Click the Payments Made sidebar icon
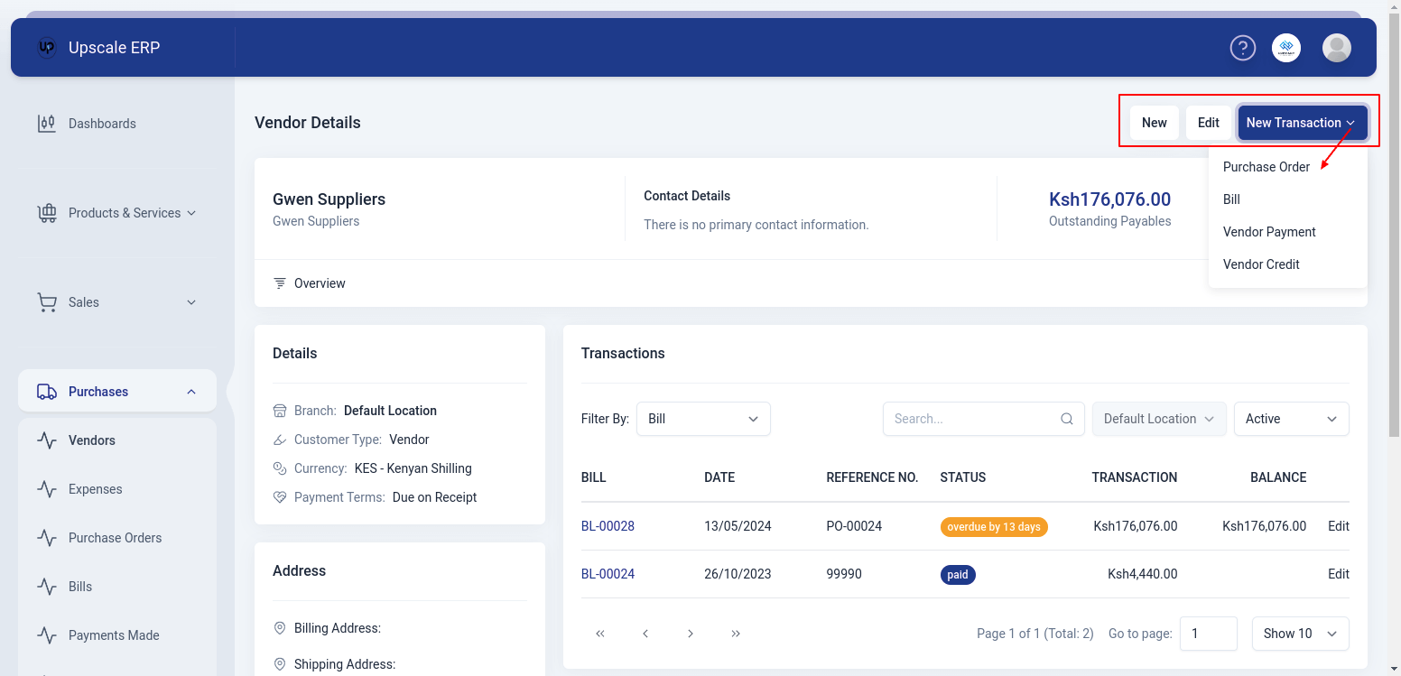The image size is (1401, 676). click(47, 634)
